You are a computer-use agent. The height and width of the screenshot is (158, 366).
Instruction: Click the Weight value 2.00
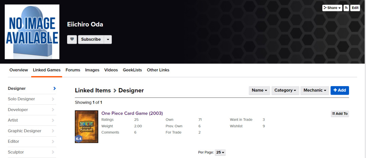point(138,126)
